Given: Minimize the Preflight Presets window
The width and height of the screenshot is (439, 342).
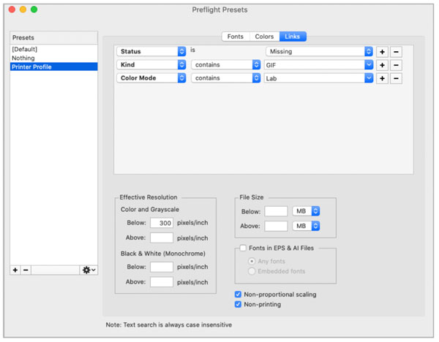Looking at the screenshot, I should (x=23, y=9).
